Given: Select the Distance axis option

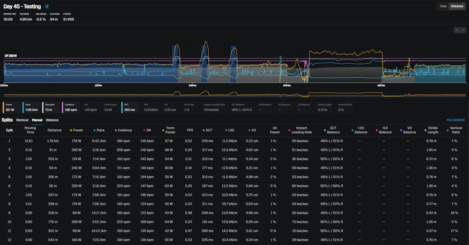Looking at the screenshot, I should coord(456,6).
